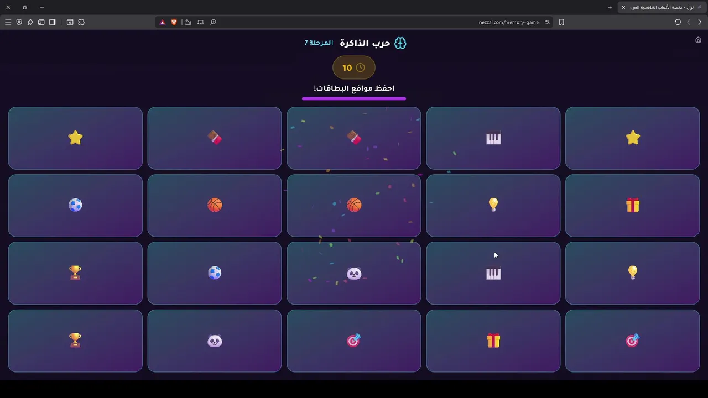
Task: Pick the piano card above the light bulb card
Action: click(493, 138)
